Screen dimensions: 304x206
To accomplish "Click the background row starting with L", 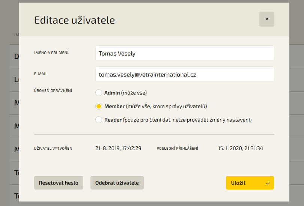I will click(x=16, y=80).
